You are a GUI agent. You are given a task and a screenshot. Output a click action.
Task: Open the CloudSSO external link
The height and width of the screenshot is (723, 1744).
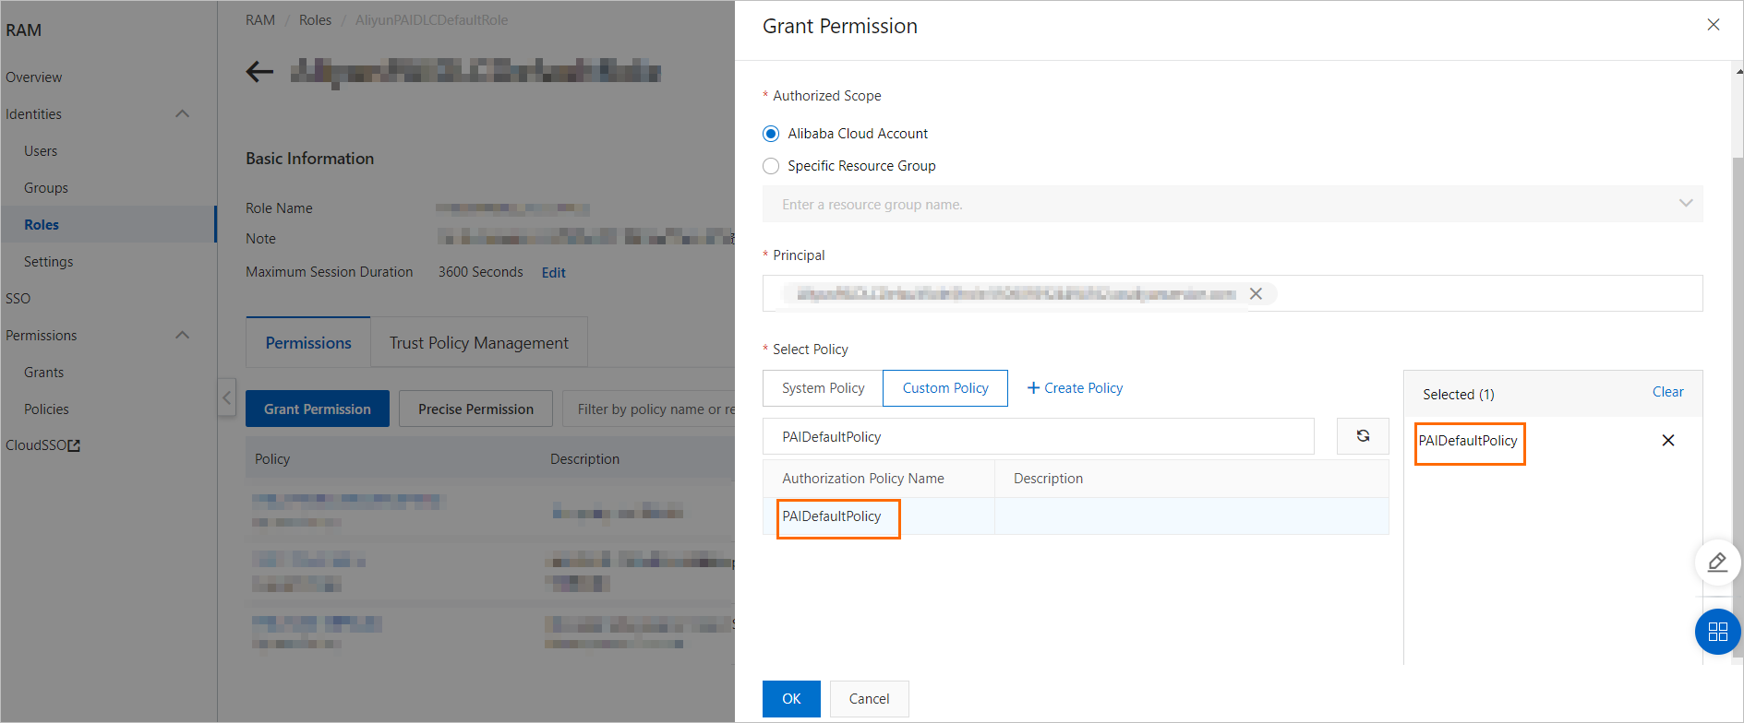(x=43, y=445)
